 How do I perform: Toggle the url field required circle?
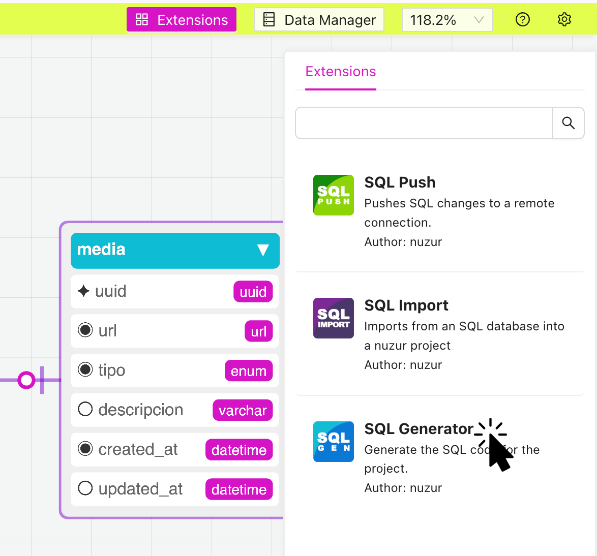pos(85,330)
